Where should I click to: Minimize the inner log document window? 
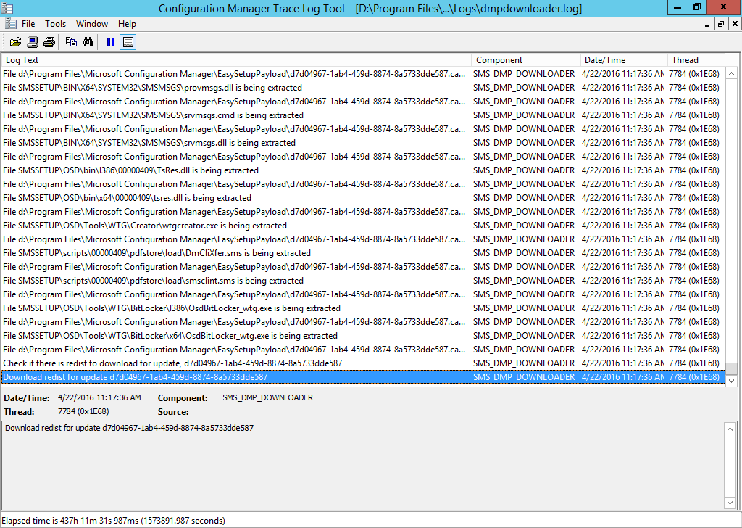707,24
